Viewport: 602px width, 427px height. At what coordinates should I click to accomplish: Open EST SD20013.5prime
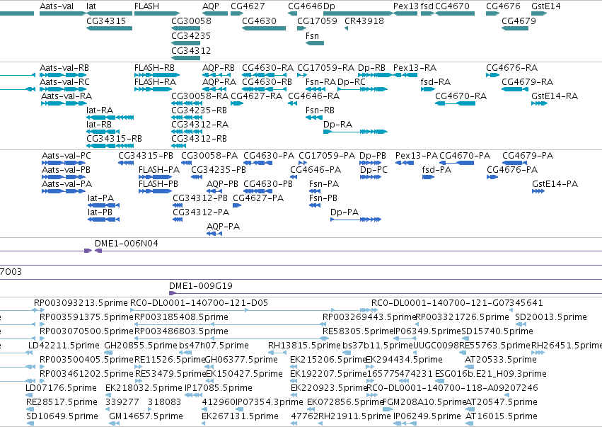[551, 317]
